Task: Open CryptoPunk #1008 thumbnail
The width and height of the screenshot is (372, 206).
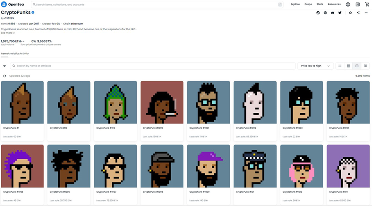Action: coord(162,166)
